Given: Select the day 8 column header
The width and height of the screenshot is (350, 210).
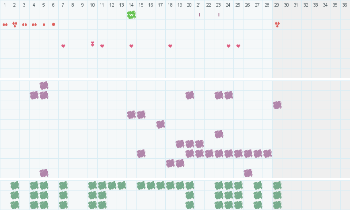Looking at the screenshot, I should tap(73, 5).
